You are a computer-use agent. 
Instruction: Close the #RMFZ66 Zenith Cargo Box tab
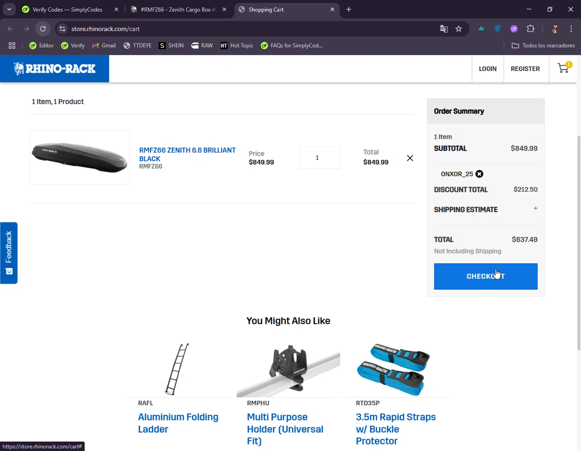click(224, 9)
